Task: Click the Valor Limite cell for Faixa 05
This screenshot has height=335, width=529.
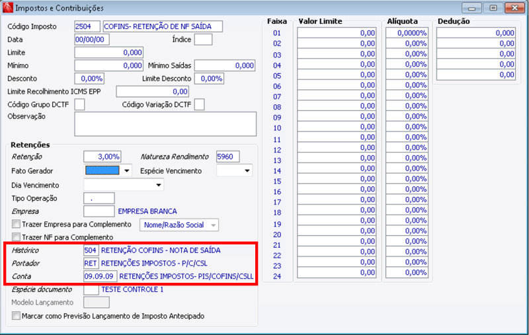Action: click(337, 75)
